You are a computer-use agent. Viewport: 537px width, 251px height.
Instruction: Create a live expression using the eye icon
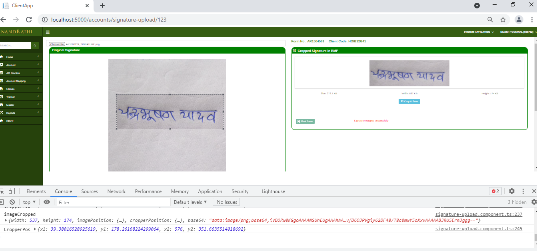tap(47, 202)
